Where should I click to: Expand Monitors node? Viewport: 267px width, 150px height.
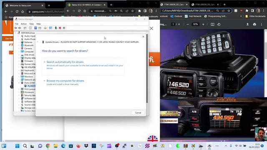click(x=19, y=77)
